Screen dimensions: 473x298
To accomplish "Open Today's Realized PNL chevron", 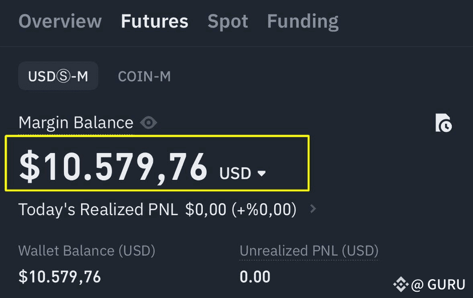I will (x=313, y=208).
